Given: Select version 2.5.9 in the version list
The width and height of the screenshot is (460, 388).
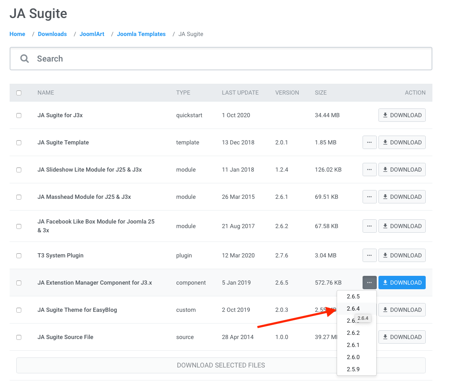Looking at the screenshot, I should [x=353, y=369].
